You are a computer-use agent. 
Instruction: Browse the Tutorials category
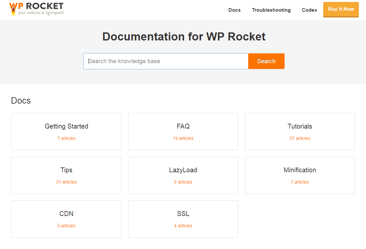click(x=300, y=127)
